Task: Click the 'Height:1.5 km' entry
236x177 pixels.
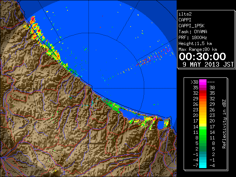Action: pyautogui.click(x=195, y=44)
